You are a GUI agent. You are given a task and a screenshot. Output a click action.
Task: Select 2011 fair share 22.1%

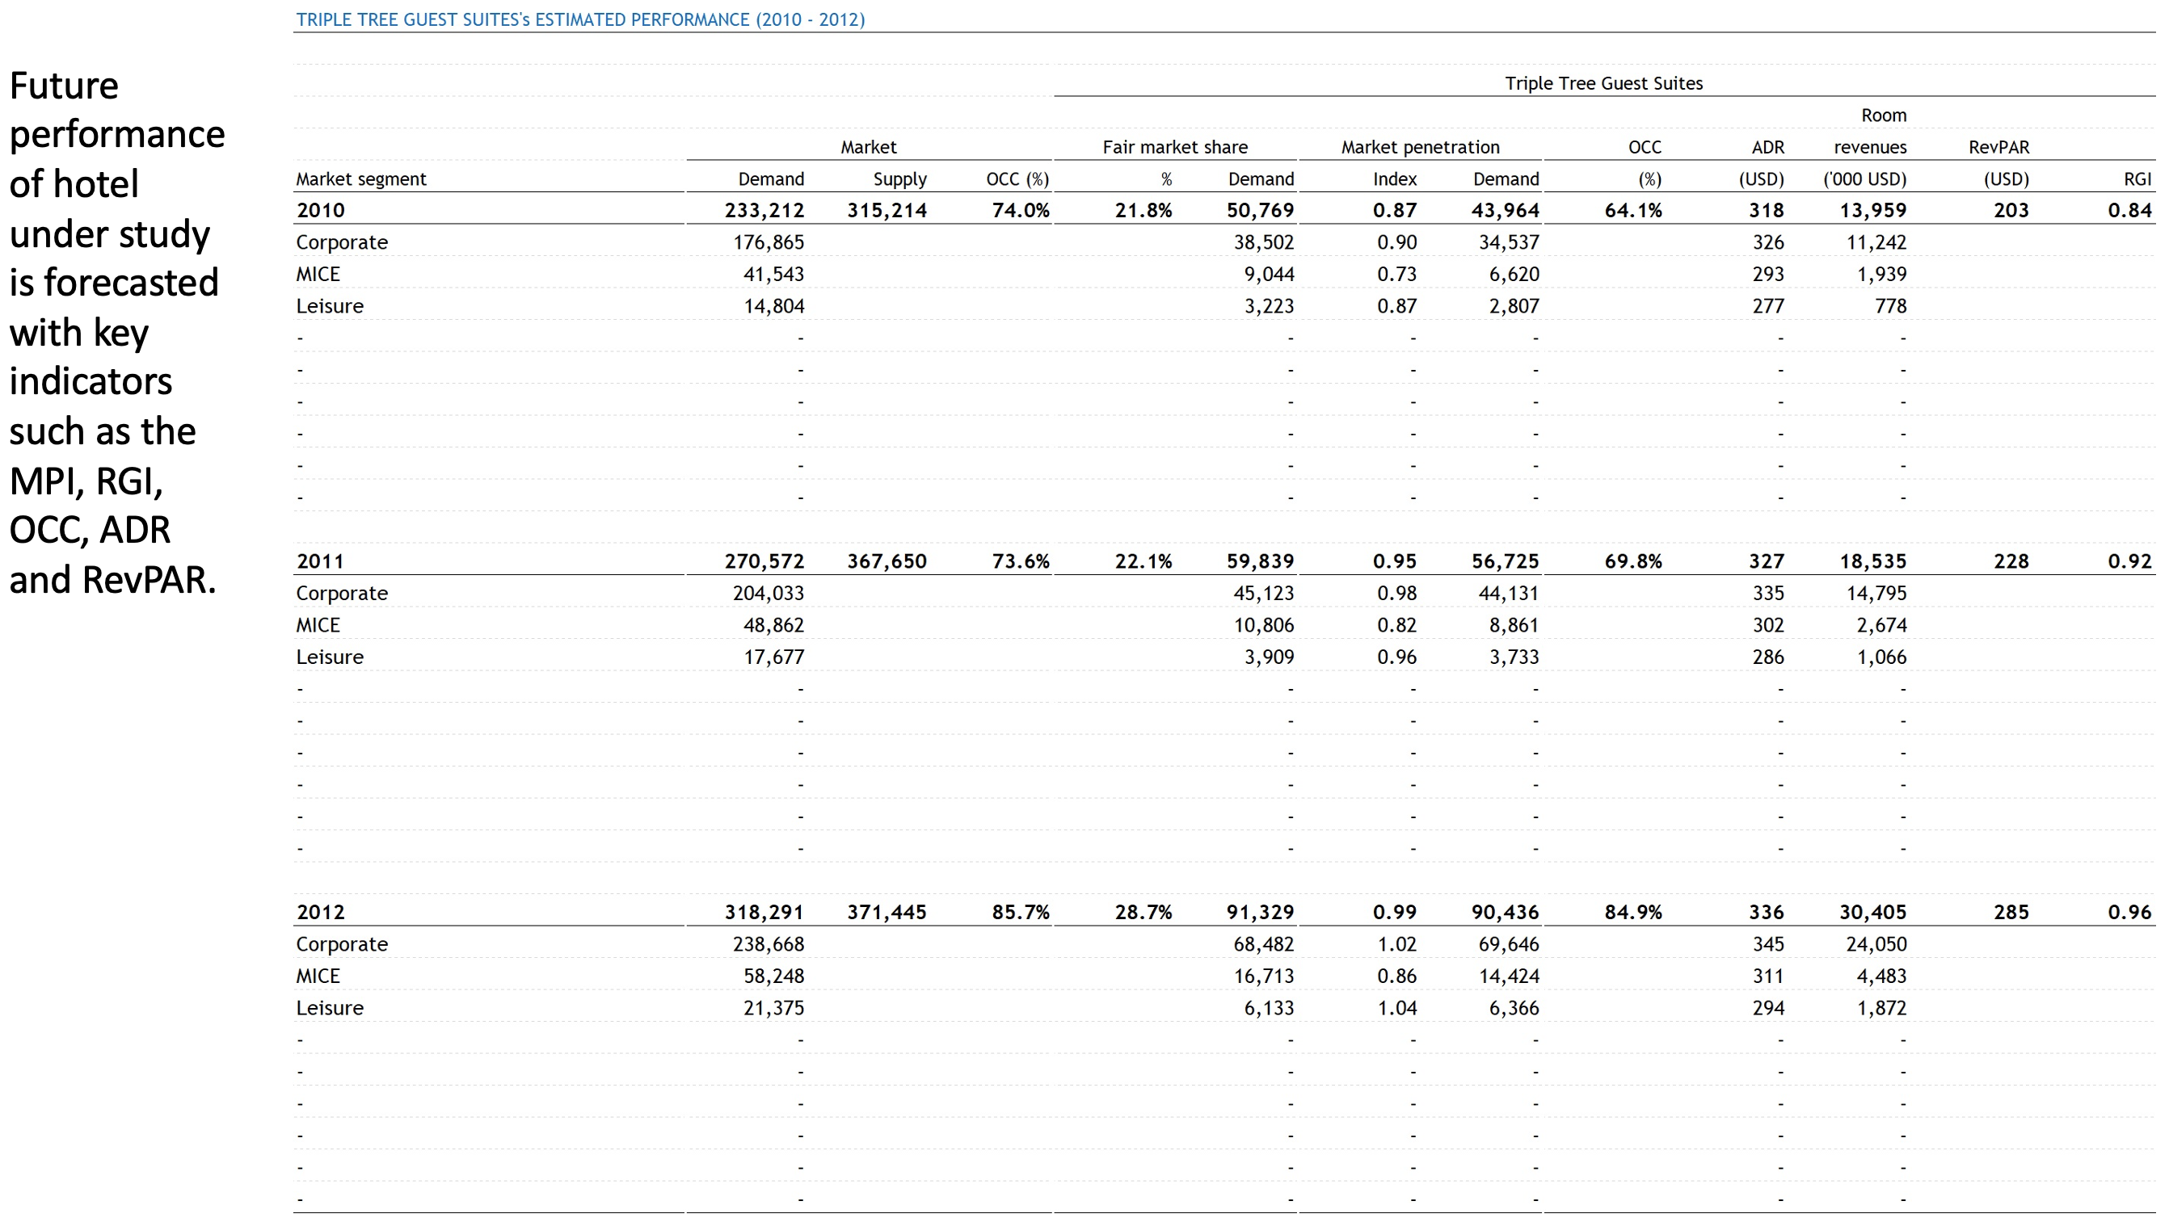tap(1143, 561)
